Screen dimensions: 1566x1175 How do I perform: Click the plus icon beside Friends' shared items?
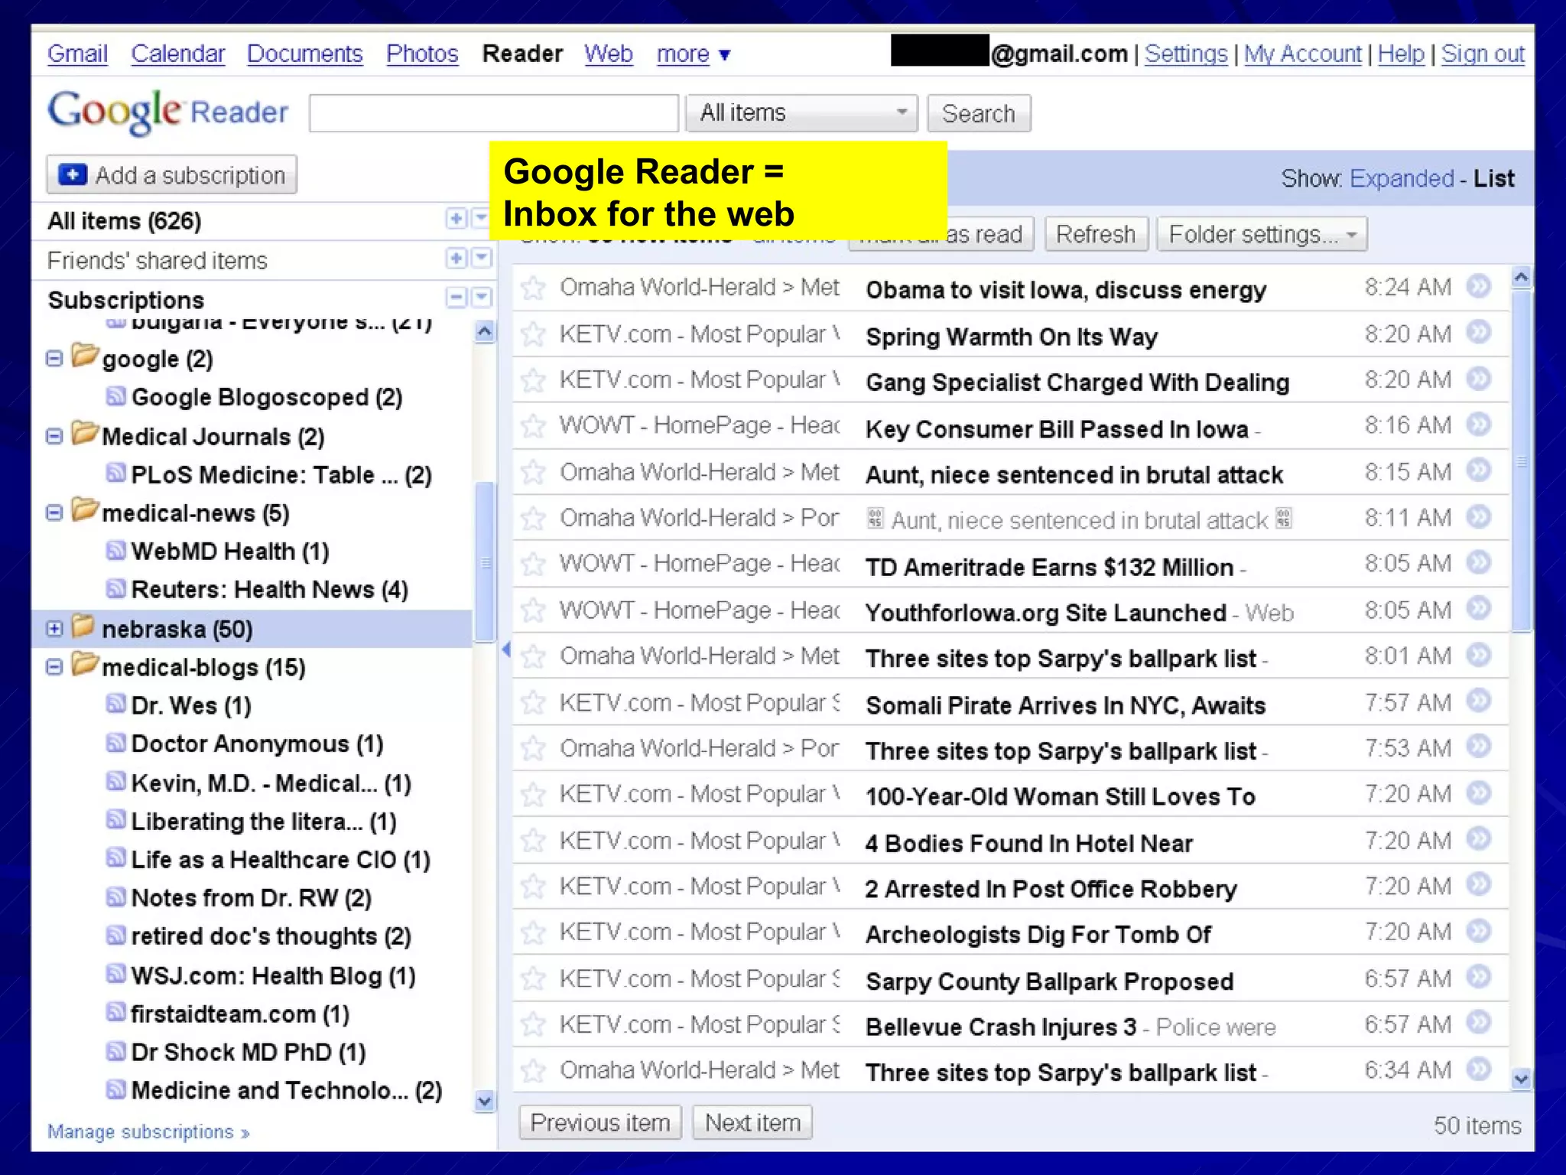[456, 259]
